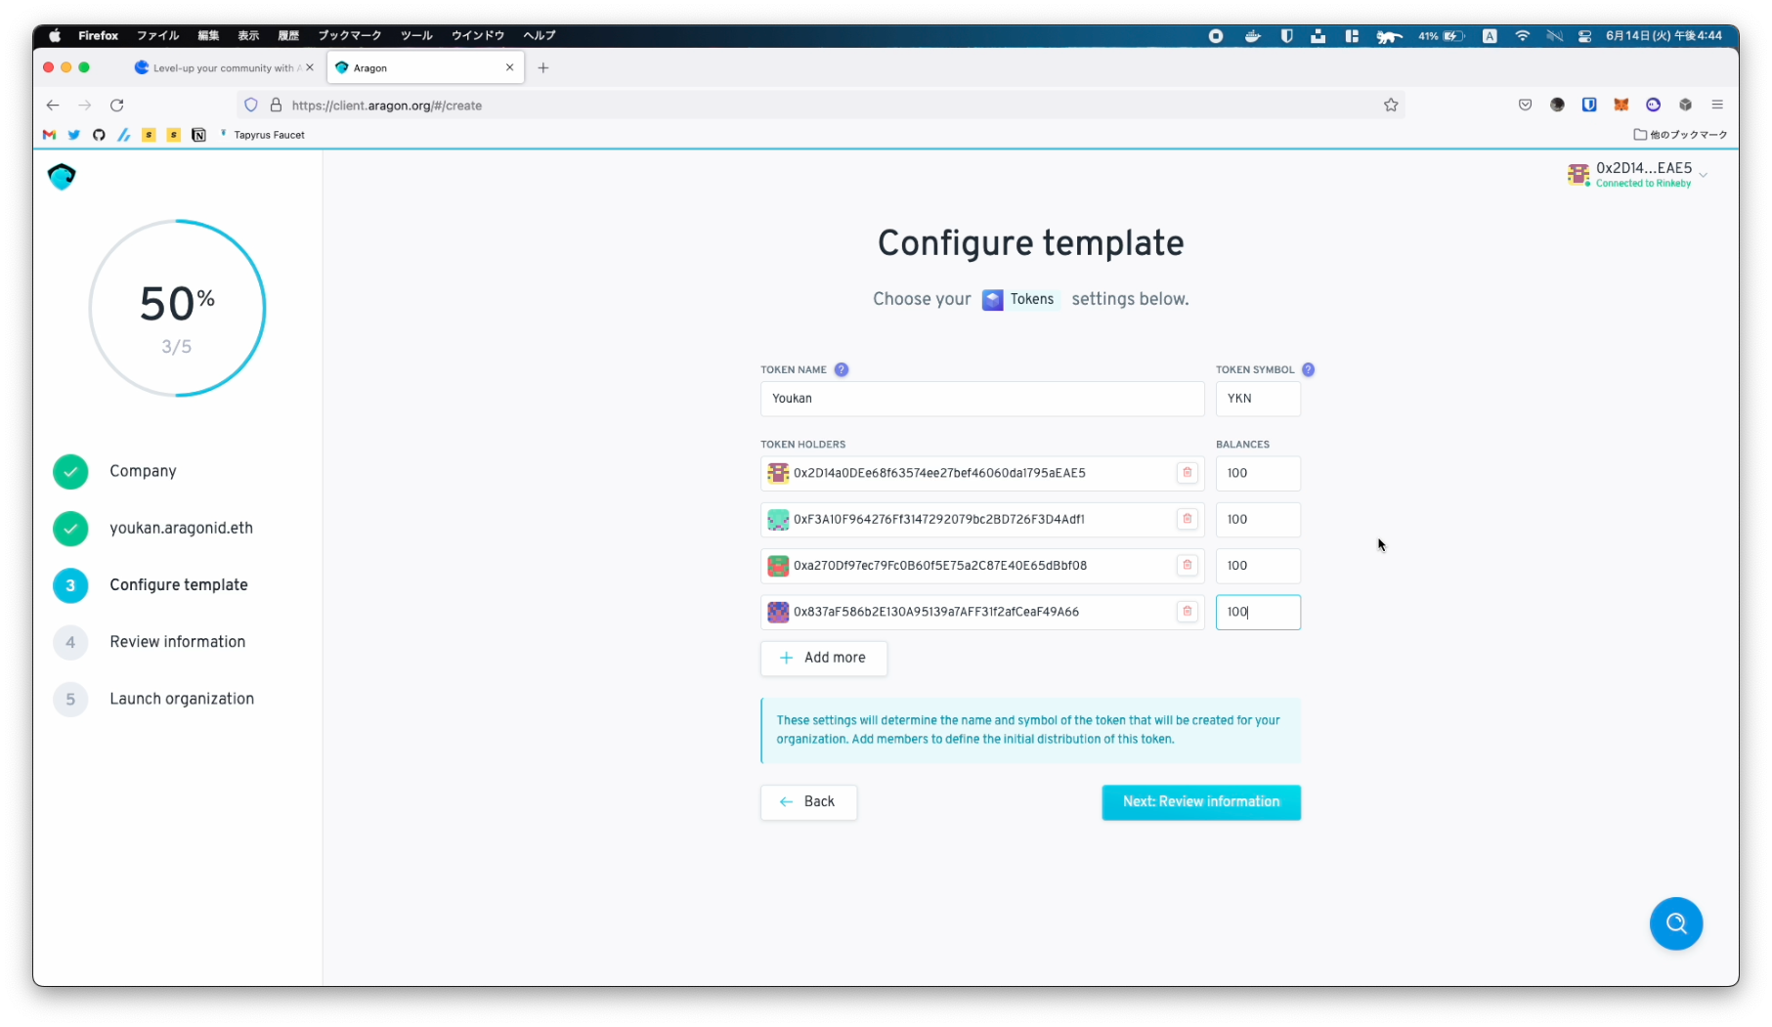This screenshot has height=1027, width=1772.
Task: Click the Back button
Action: click(x=808, y=802)
